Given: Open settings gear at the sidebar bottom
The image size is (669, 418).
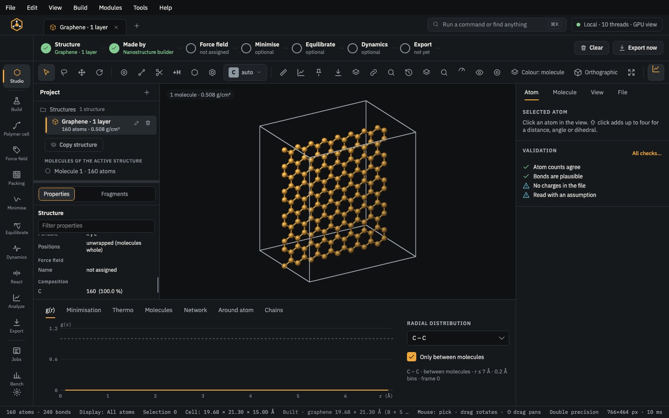Looking at the screenshot, I should click(x=17, y=393).
